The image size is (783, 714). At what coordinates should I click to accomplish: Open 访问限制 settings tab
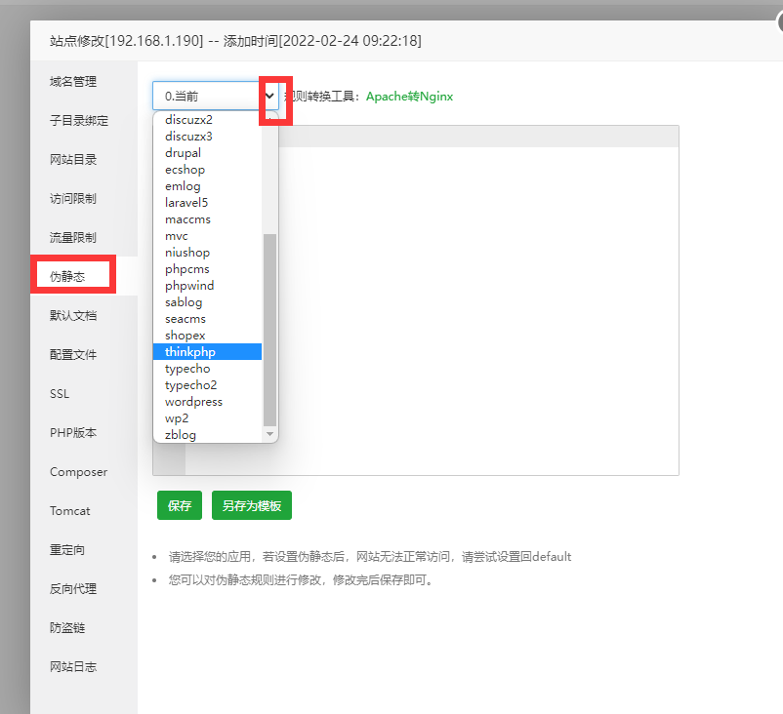click(73, 199)
